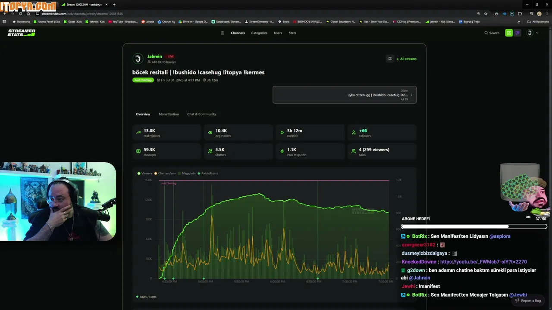This screenshot has width=552, height=310.
Task: Open the Botrix bookmark
Action: pyautogui.click(x=284, y=22)
